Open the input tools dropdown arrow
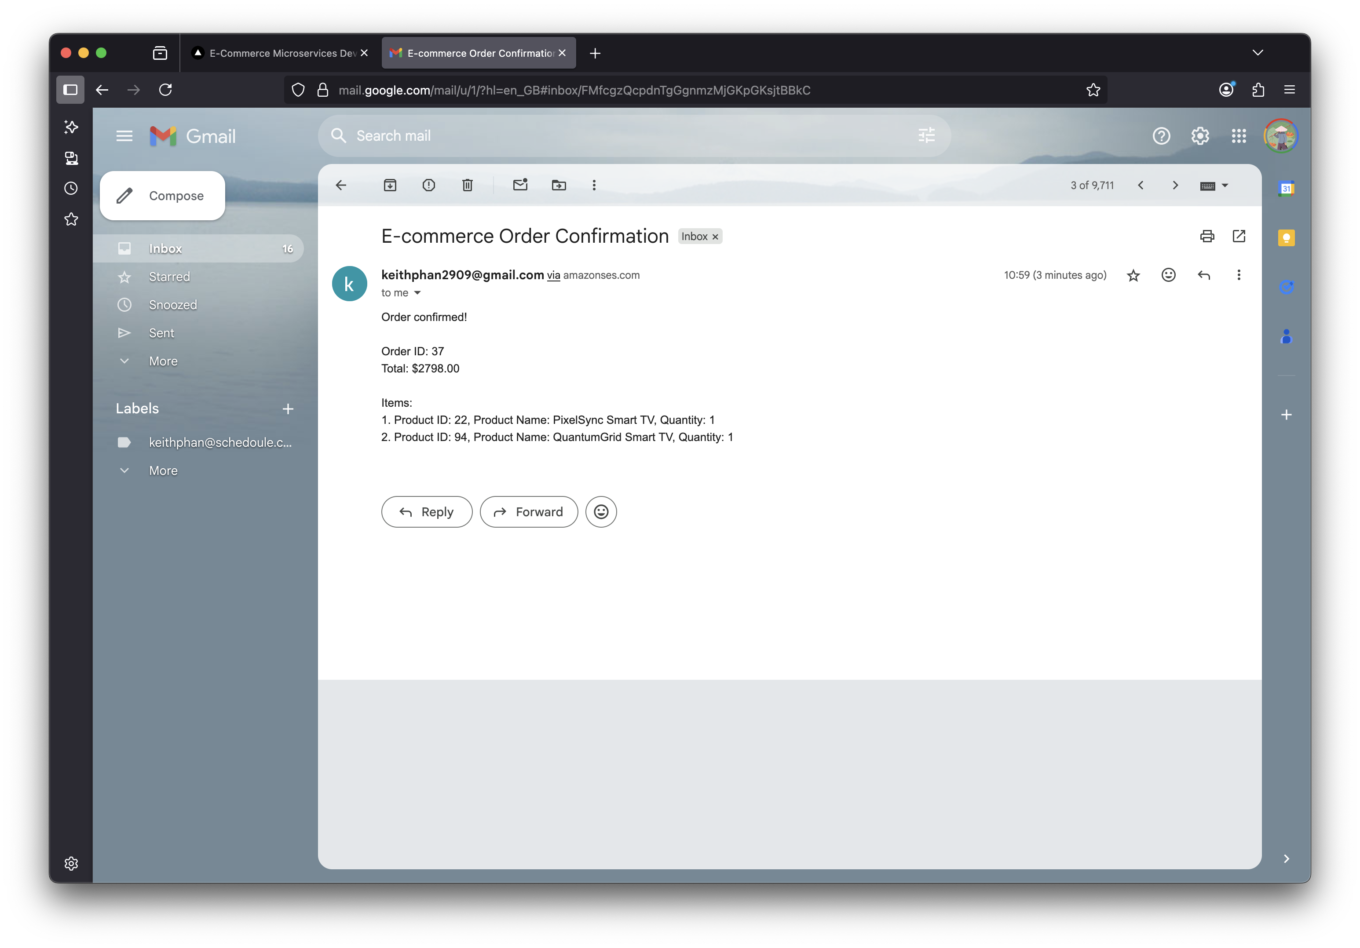 1225,186
